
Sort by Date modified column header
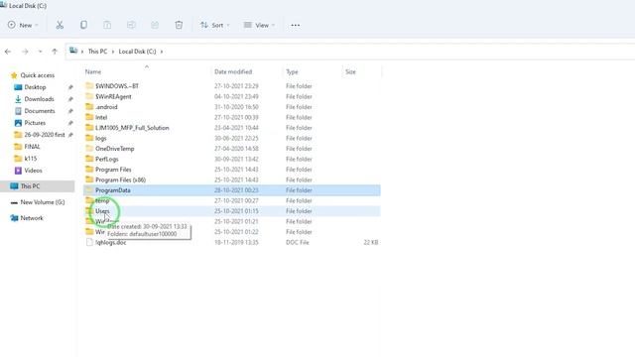coord(233,71)
